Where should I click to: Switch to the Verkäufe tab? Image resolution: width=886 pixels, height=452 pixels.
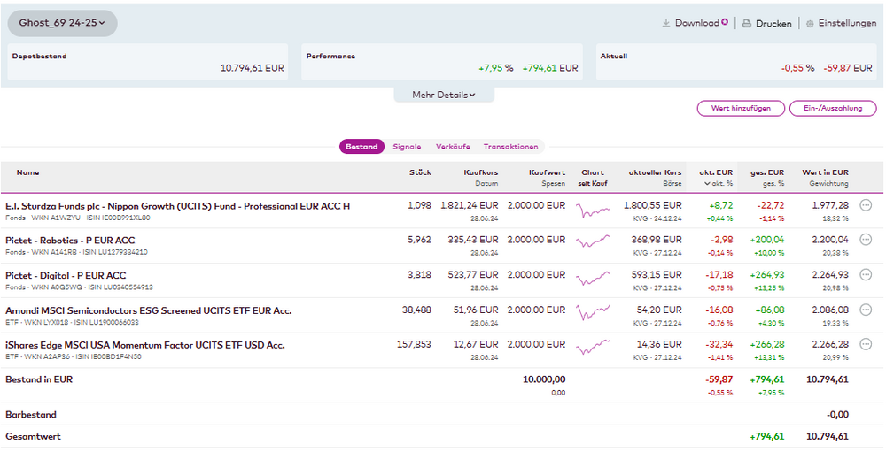(453, 147)
